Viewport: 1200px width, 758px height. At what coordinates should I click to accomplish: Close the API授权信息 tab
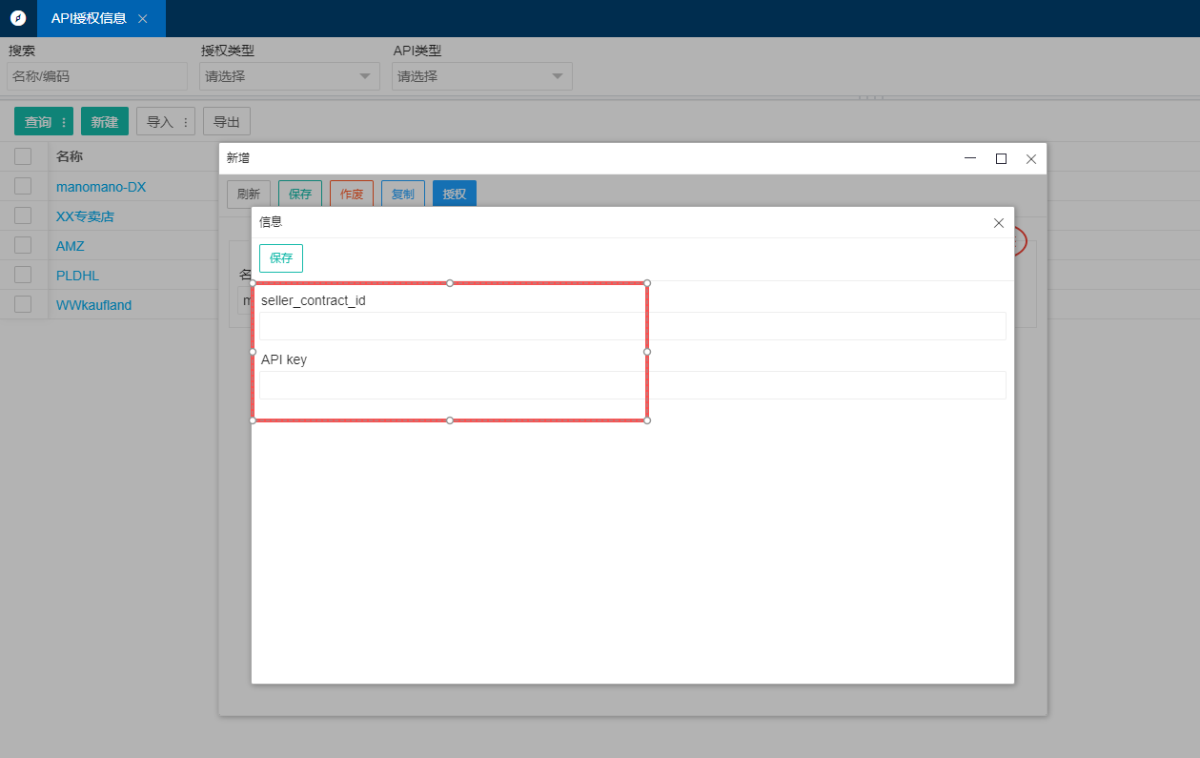143,19
